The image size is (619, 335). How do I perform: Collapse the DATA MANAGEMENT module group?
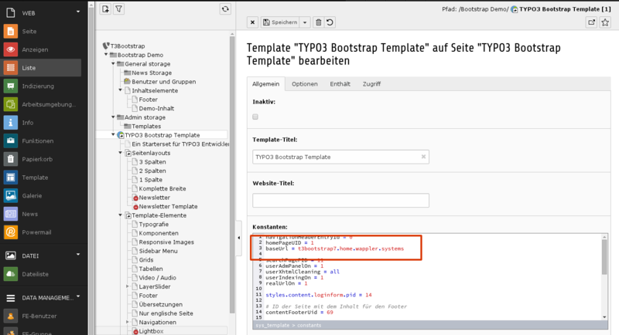[x=78, y=296]
